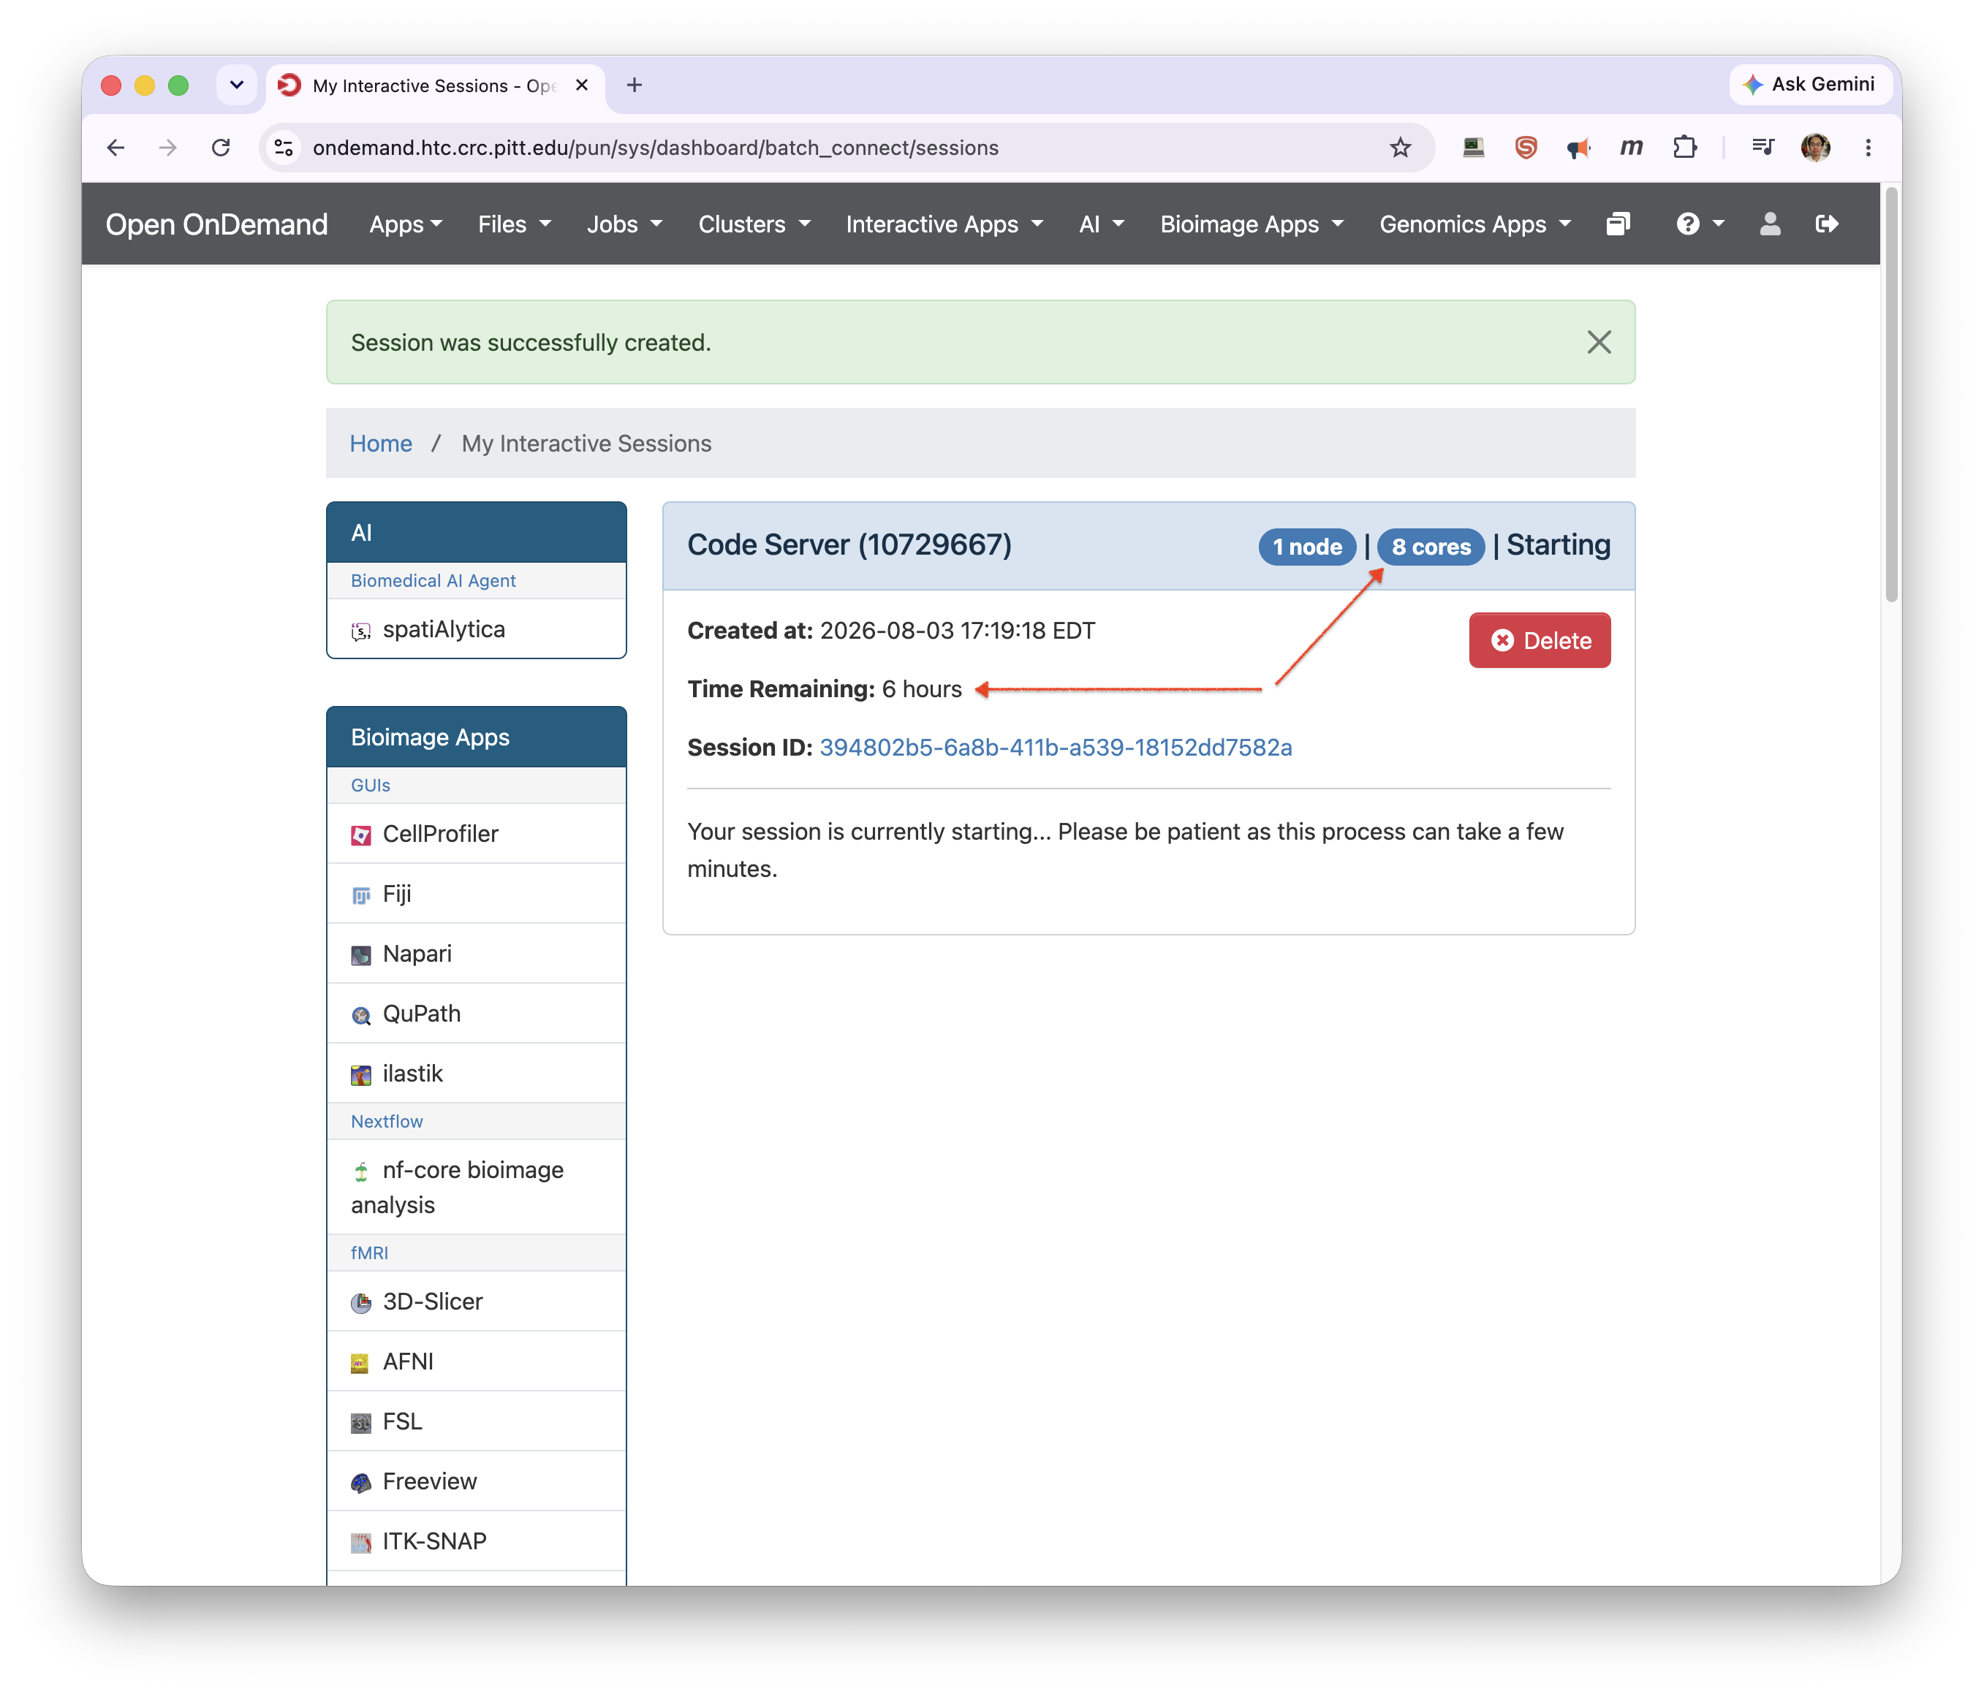Launch QuPath from the sidebar
Viewport: 1984px width, 1694px height.
(x=477, y=1014)
